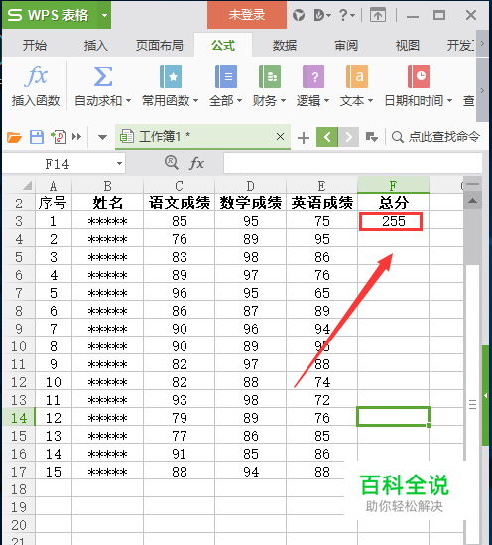The width and height of the screenshot is (492, 545).
Task: Open the Logical functions purple icon
Action: (x=313, y=76)
